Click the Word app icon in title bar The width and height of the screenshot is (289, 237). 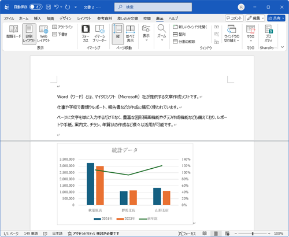point(7,7)
